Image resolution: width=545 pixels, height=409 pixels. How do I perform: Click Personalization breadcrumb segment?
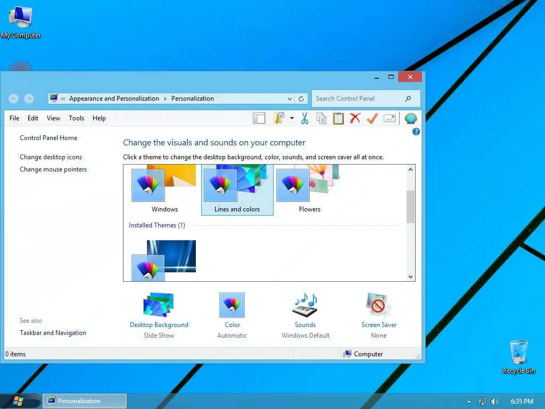click(193, 99)
